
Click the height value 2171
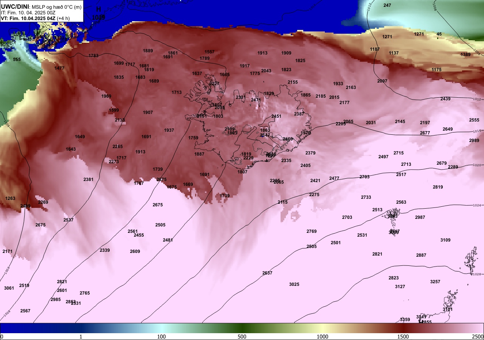(x=7, y=251)
